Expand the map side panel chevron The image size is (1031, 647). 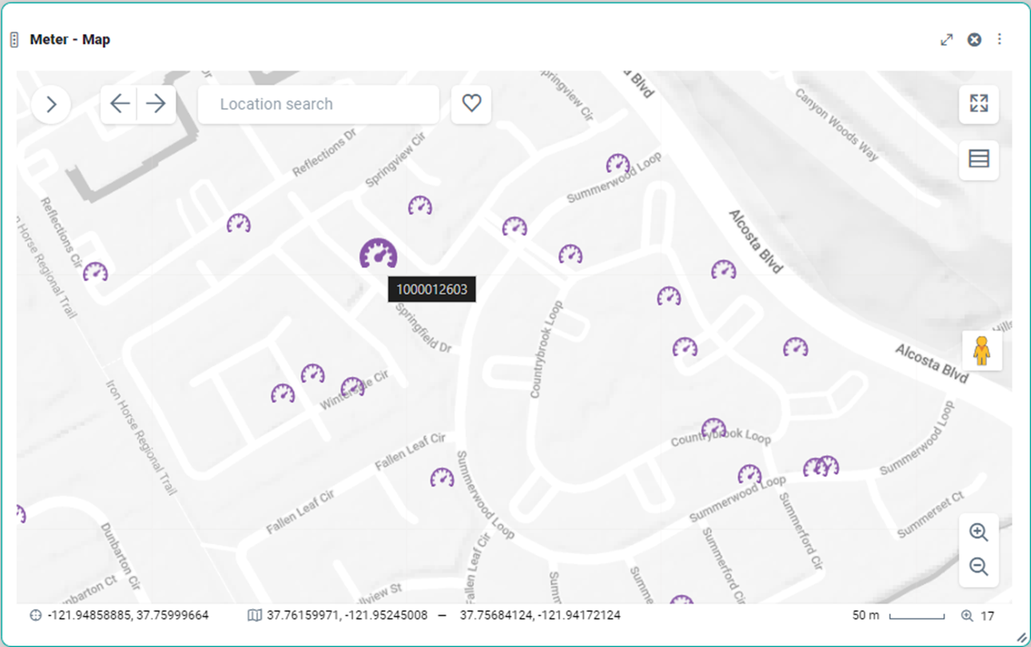[51, 105]
